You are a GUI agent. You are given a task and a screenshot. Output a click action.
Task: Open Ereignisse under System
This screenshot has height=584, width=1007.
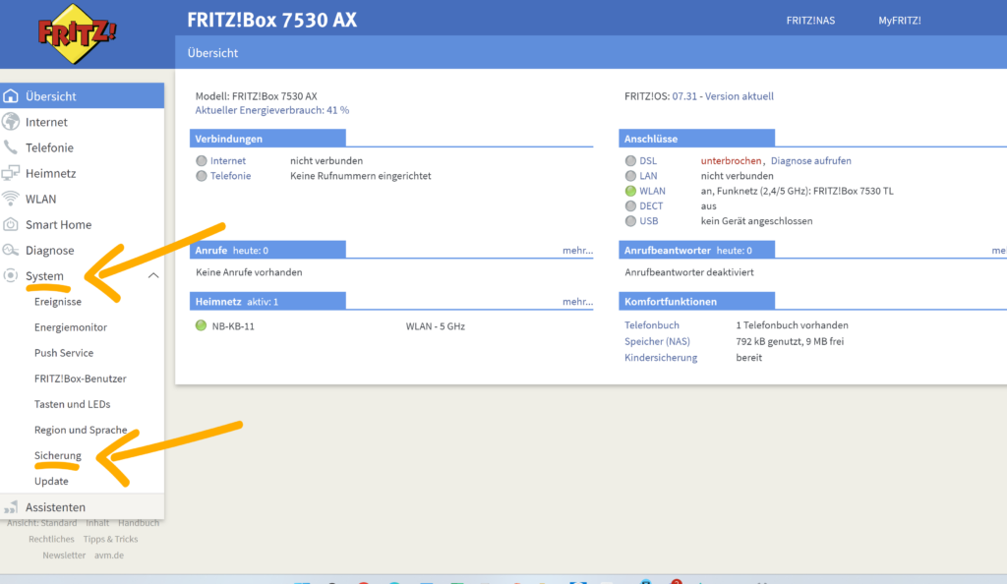pos(58,302)
